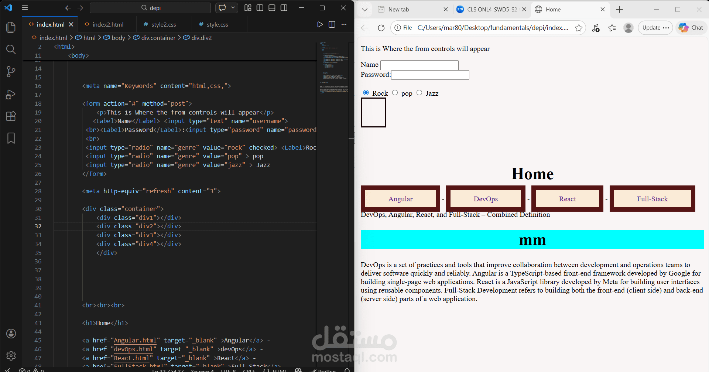
Task: Click the browser back arrow
Action: 365,28
